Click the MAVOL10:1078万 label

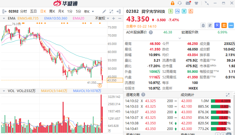click(87, 91)
